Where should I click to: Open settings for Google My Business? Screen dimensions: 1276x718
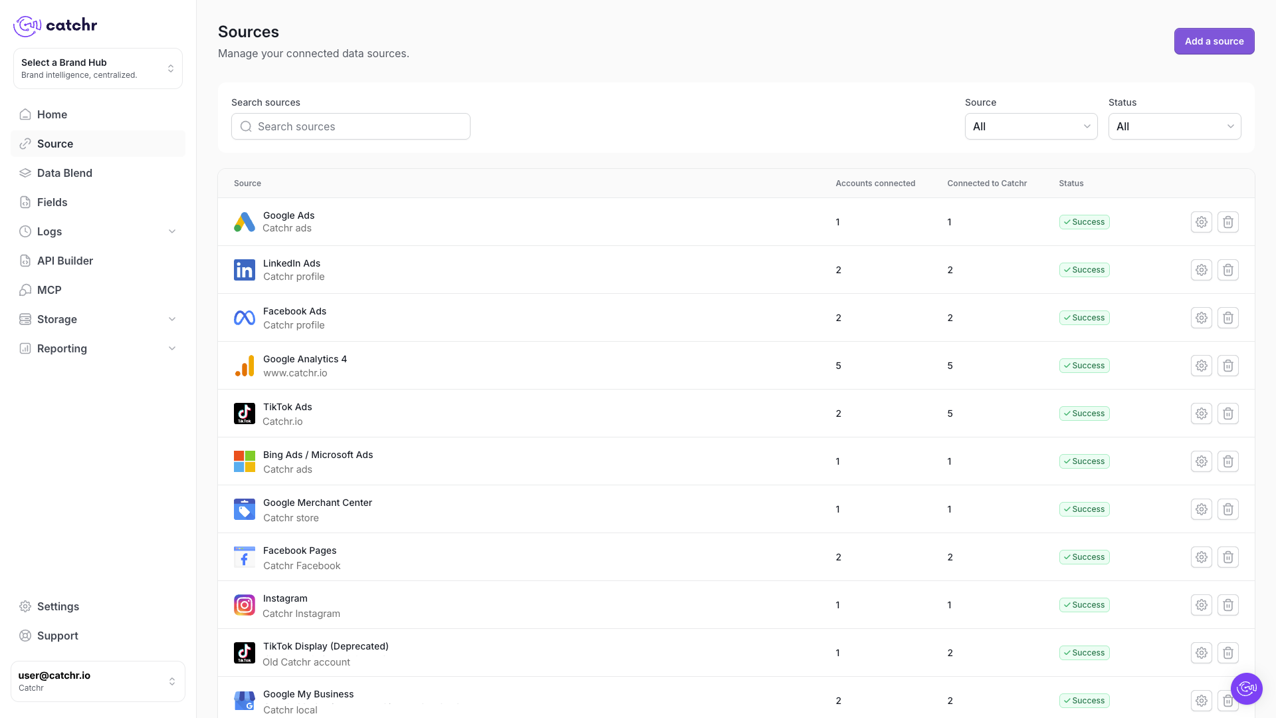tap(1202, 701)
